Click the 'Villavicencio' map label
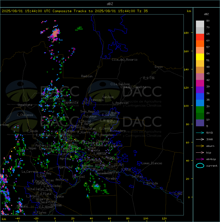This screenshot has height=222, width=220. pos(53,98)
